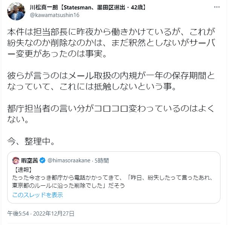The width and height of the screenshot is (228, 225).
Task: Click the line starting 都庁担当者の言い分
Action: click(111, 109)
